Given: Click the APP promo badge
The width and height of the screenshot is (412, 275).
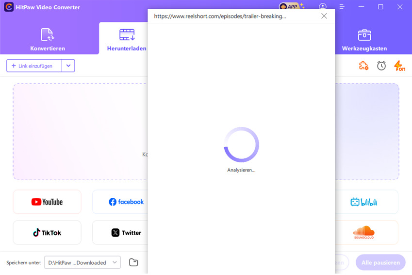Looking at the screenshot, I should [291, 7].
